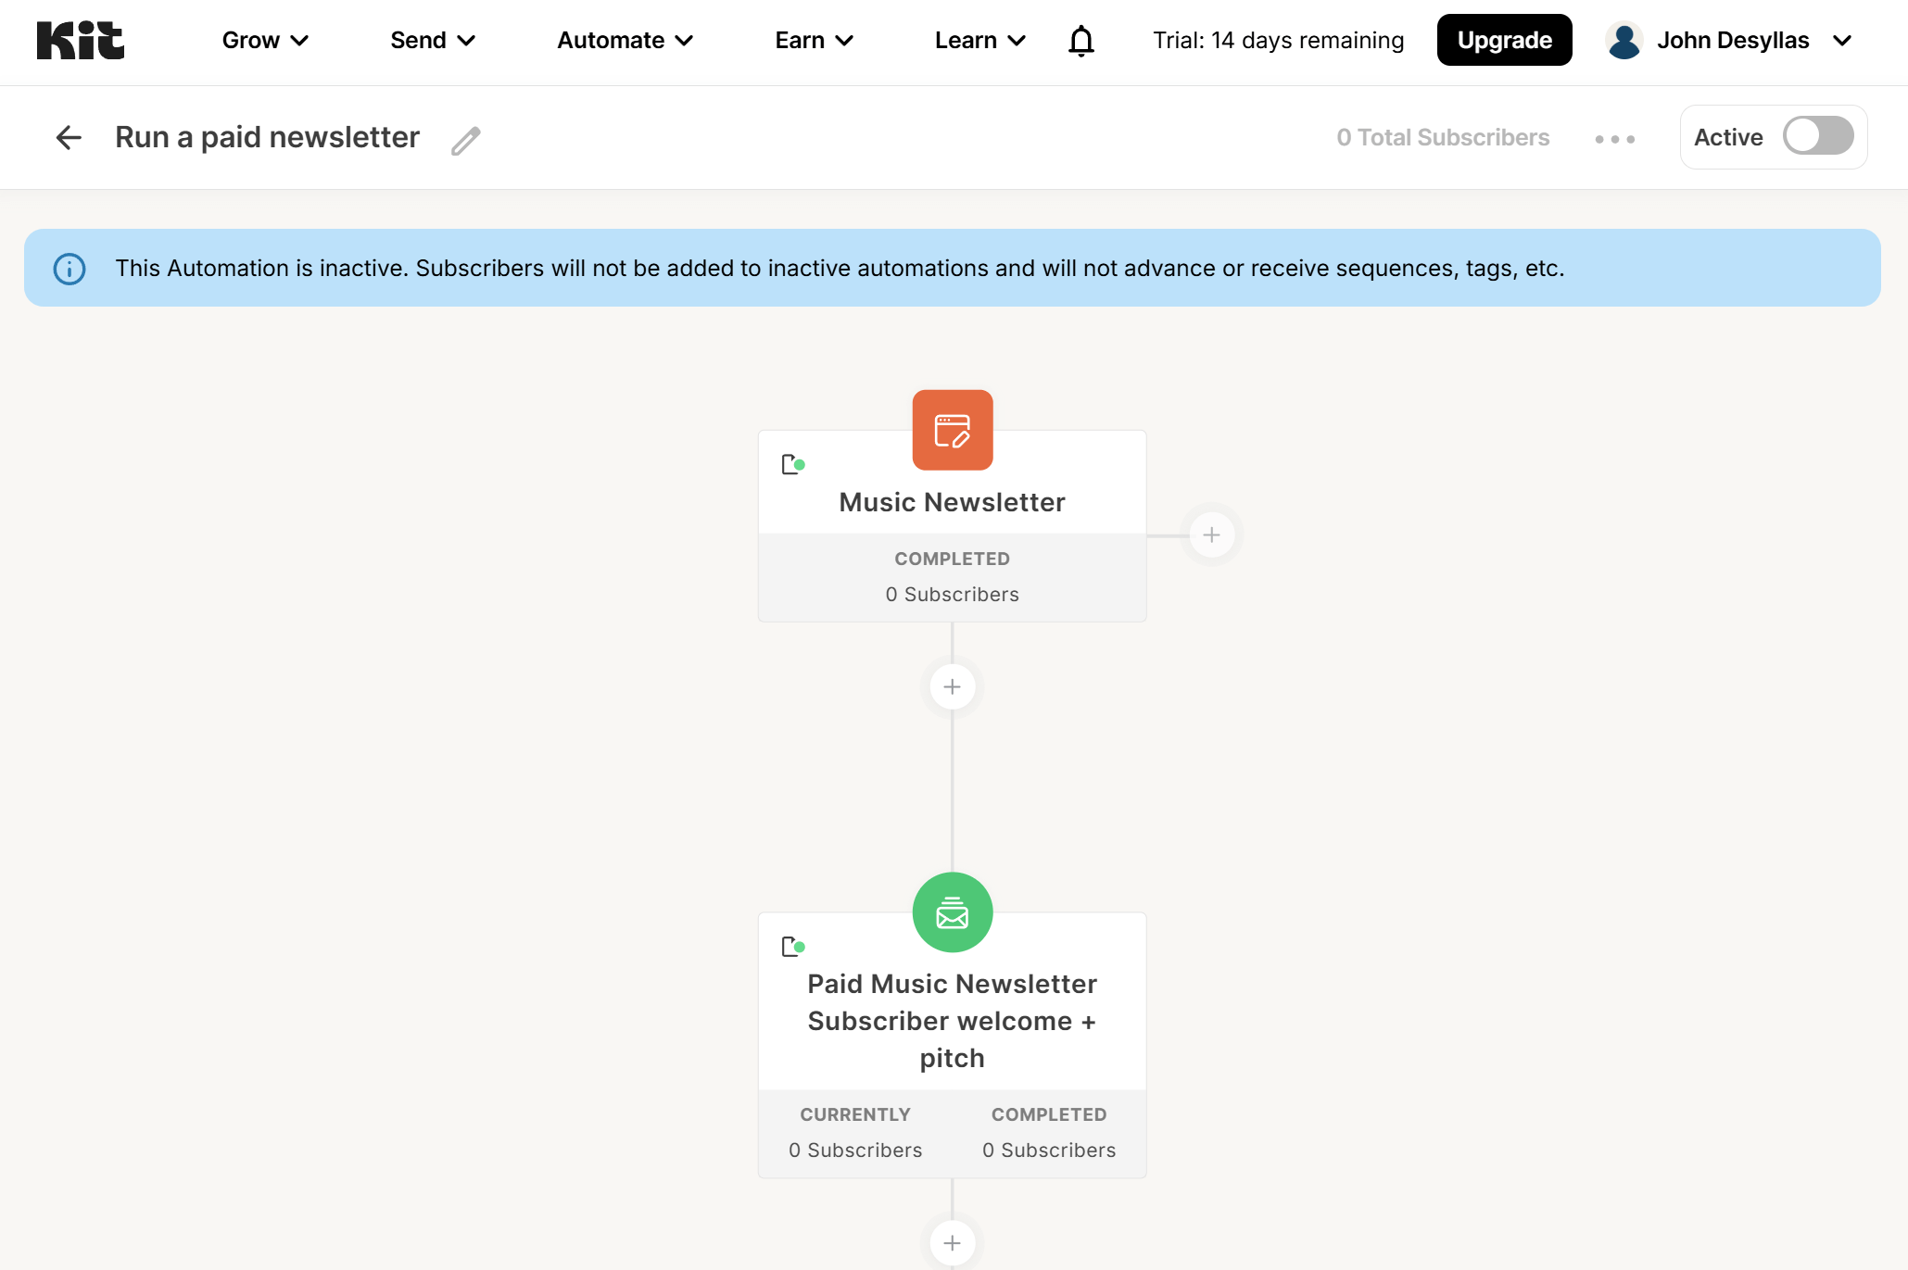Click the green email sequence icon on Paid newsletter node
This screenshot has width=1908, height=1270.
952,912
